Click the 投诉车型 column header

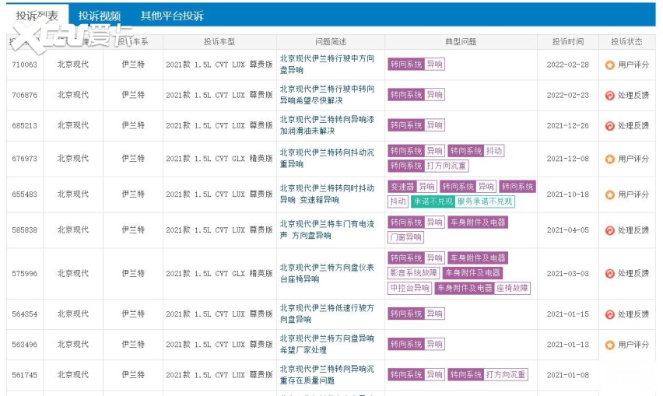click(219, 41)
